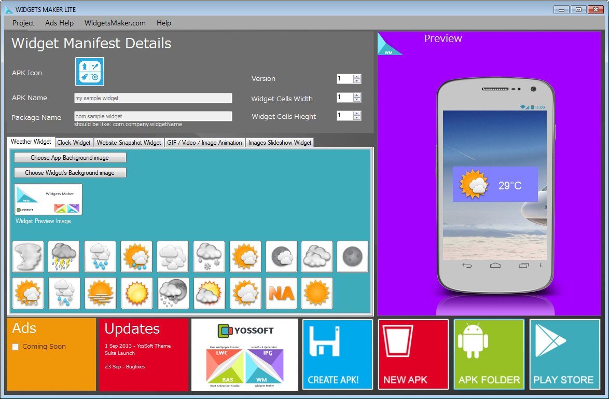Click the Widget Preview Image thumbnail

[48, 199]
